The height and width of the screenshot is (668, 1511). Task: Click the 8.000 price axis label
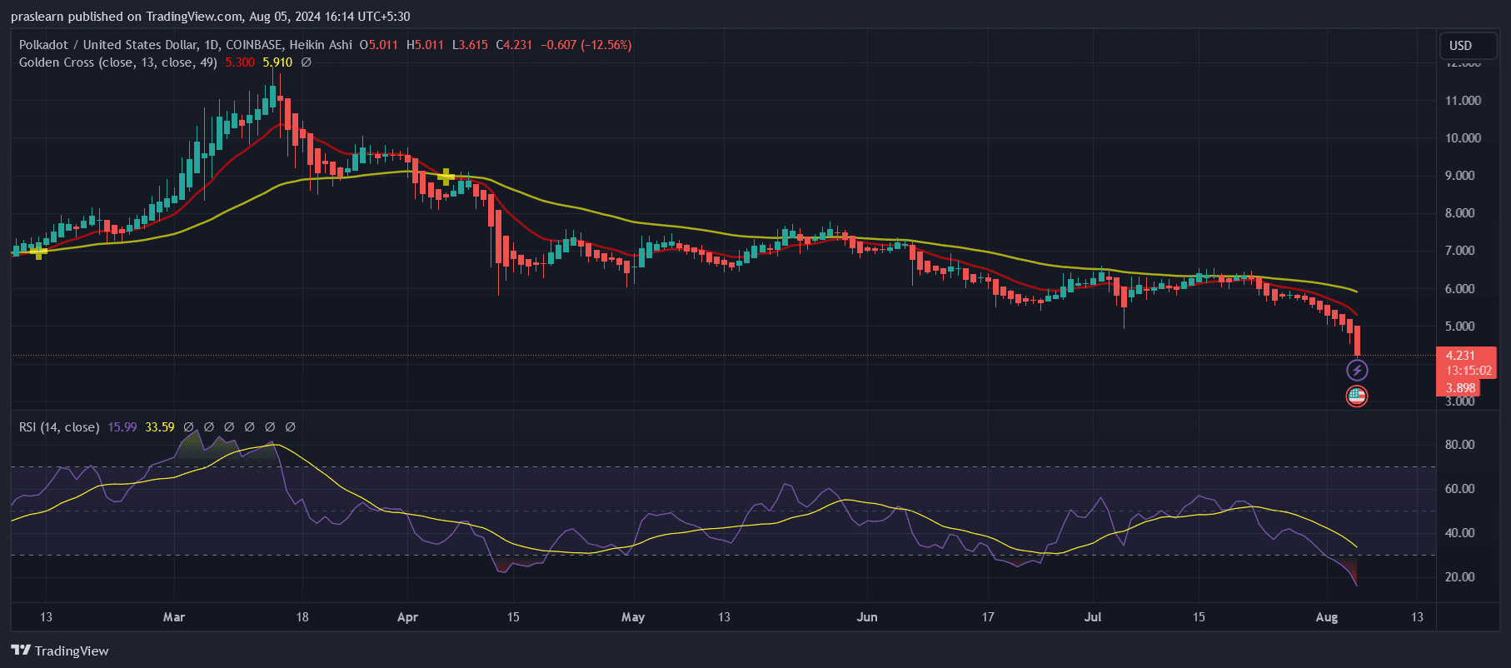(1459, 213)
